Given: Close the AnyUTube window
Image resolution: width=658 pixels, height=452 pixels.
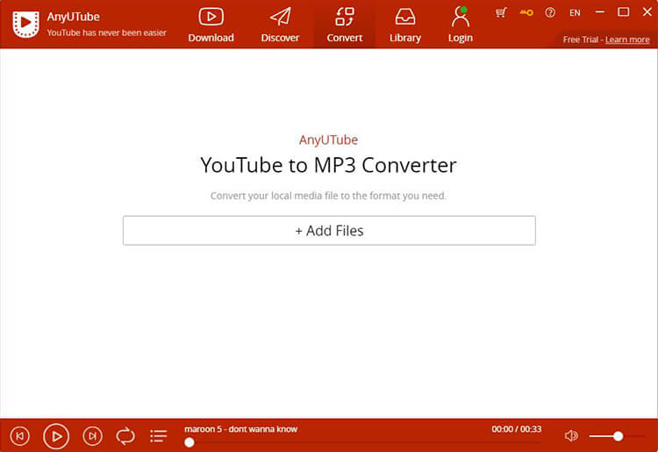Looking at the screenshot, I should coord(647,12).
